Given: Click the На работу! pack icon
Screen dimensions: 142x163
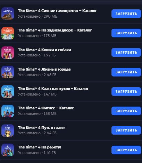Looking at the screenshot, I should click(8, 150).
